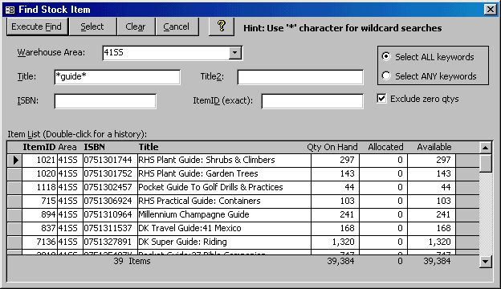
Task: Click the Title column header
Action: pos(149,147)
